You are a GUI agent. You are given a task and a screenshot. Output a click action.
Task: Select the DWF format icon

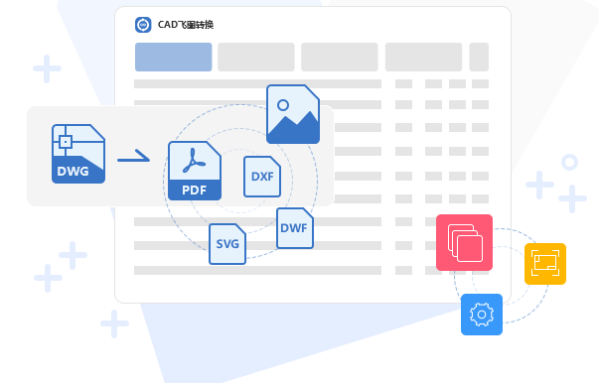click(x=295, y=228)
